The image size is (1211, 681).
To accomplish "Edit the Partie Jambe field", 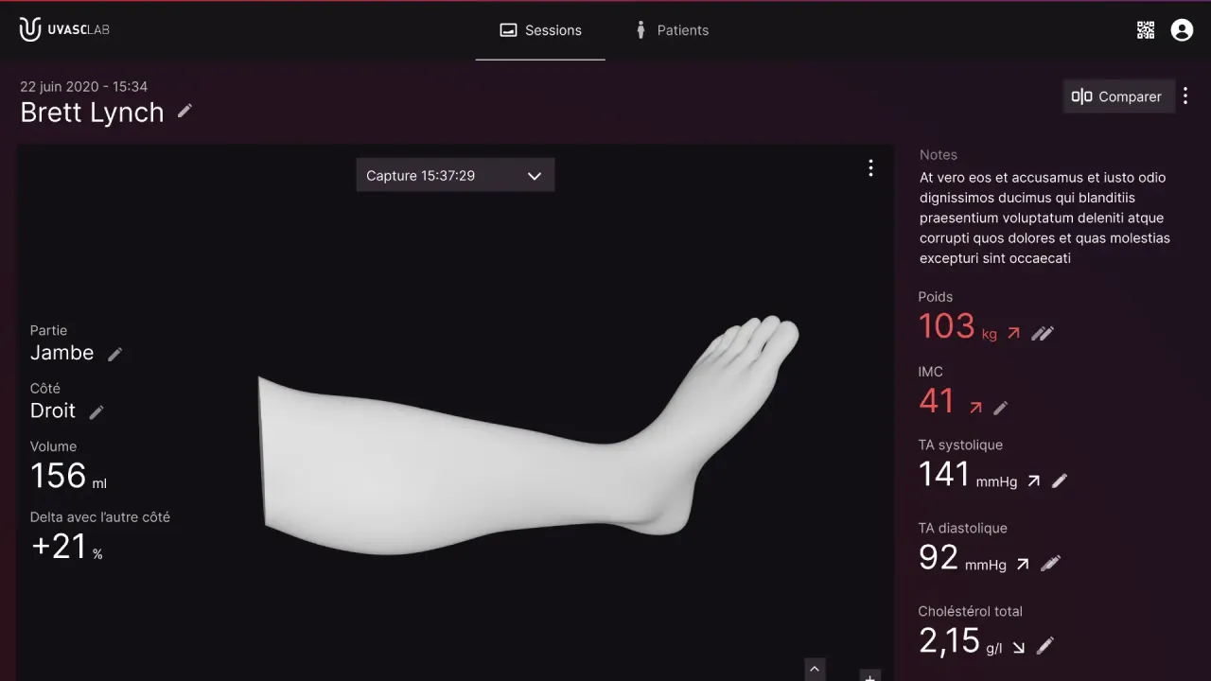I will (114, 354).
